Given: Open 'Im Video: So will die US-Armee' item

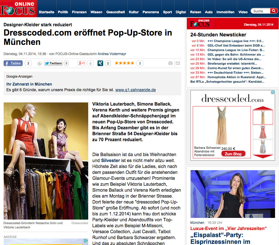Looking at the screenshot, I should pyautogui.click(x=234, y=59).
